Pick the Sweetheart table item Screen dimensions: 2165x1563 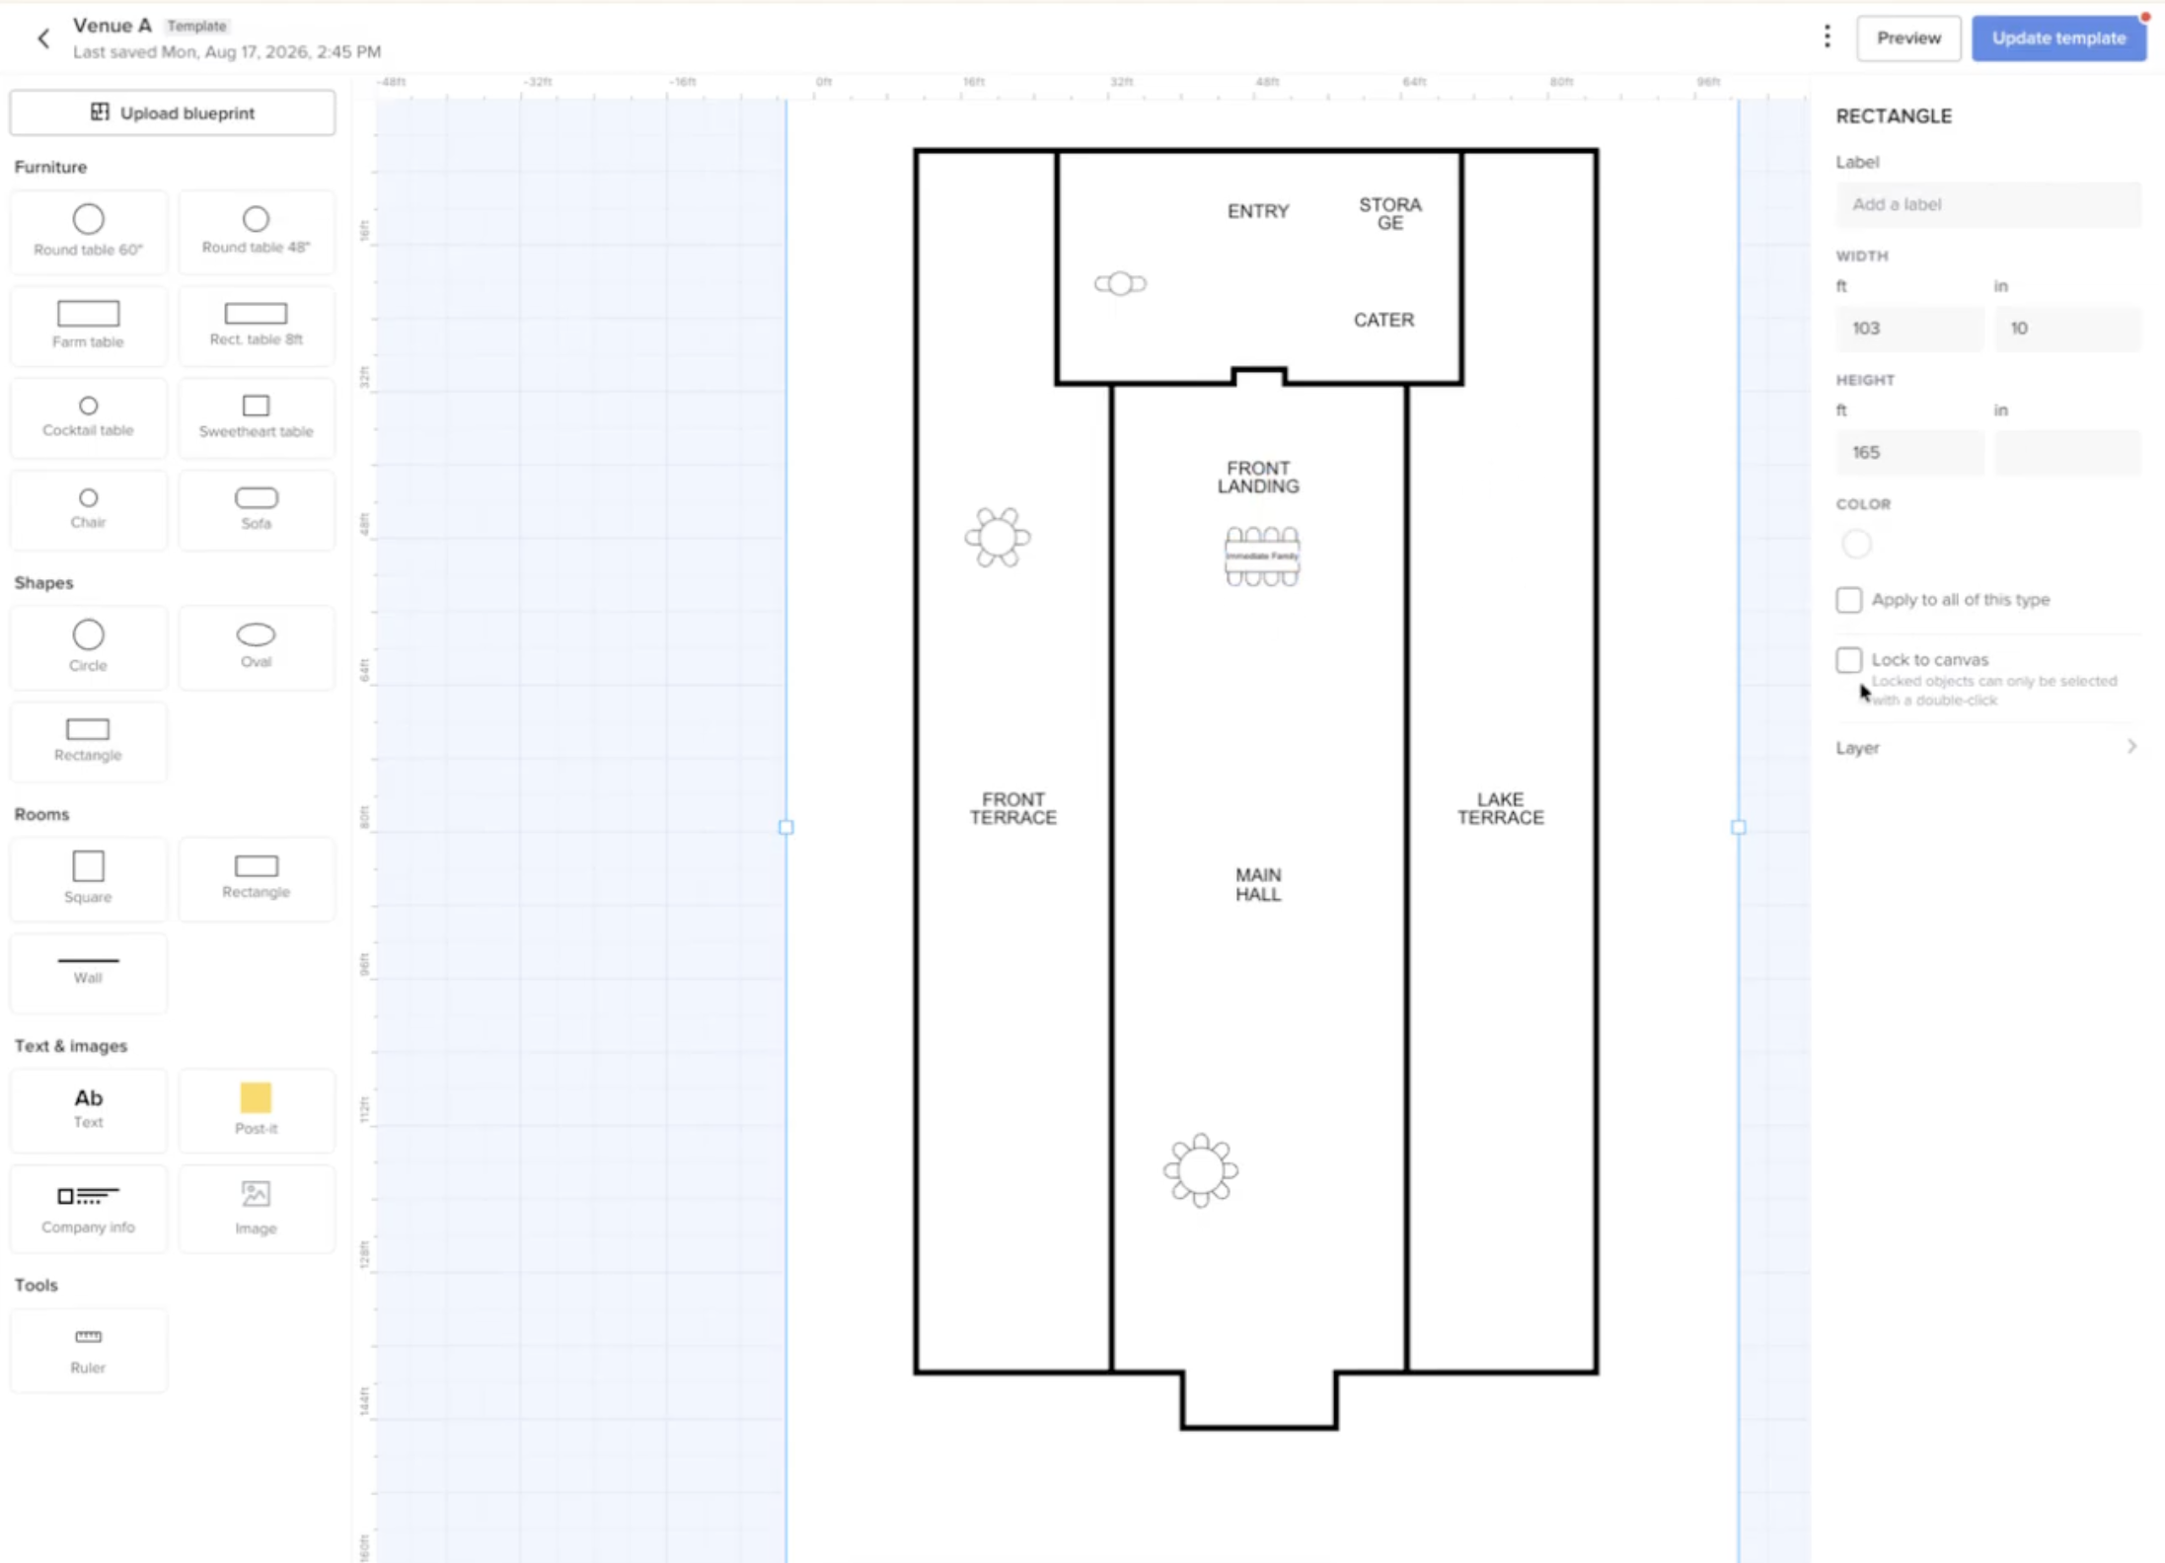pyautogui.click(x=256, y=417)
